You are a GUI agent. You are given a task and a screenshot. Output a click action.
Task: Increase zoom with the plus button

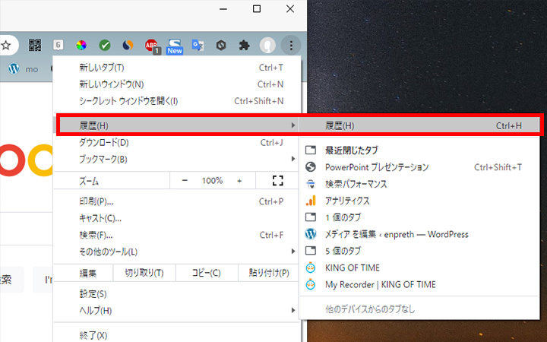pyautogui.click(x=239, y=180)
